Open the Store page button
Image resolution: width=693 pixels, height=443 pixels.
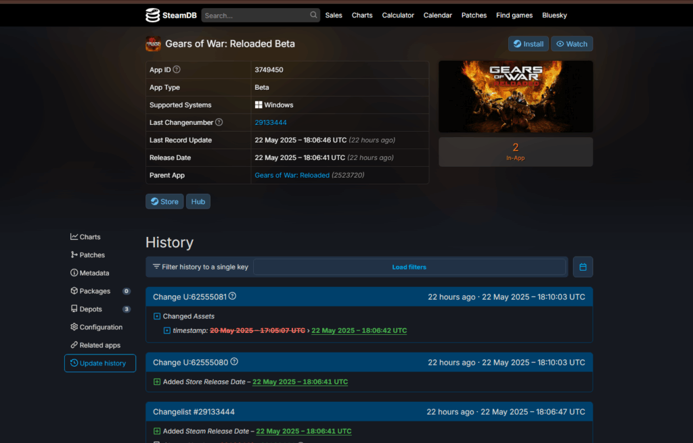164,202
